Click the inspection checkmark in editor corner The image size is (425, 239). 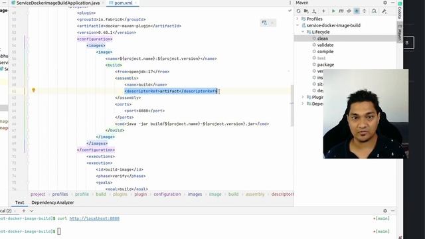tap(290, 11)
